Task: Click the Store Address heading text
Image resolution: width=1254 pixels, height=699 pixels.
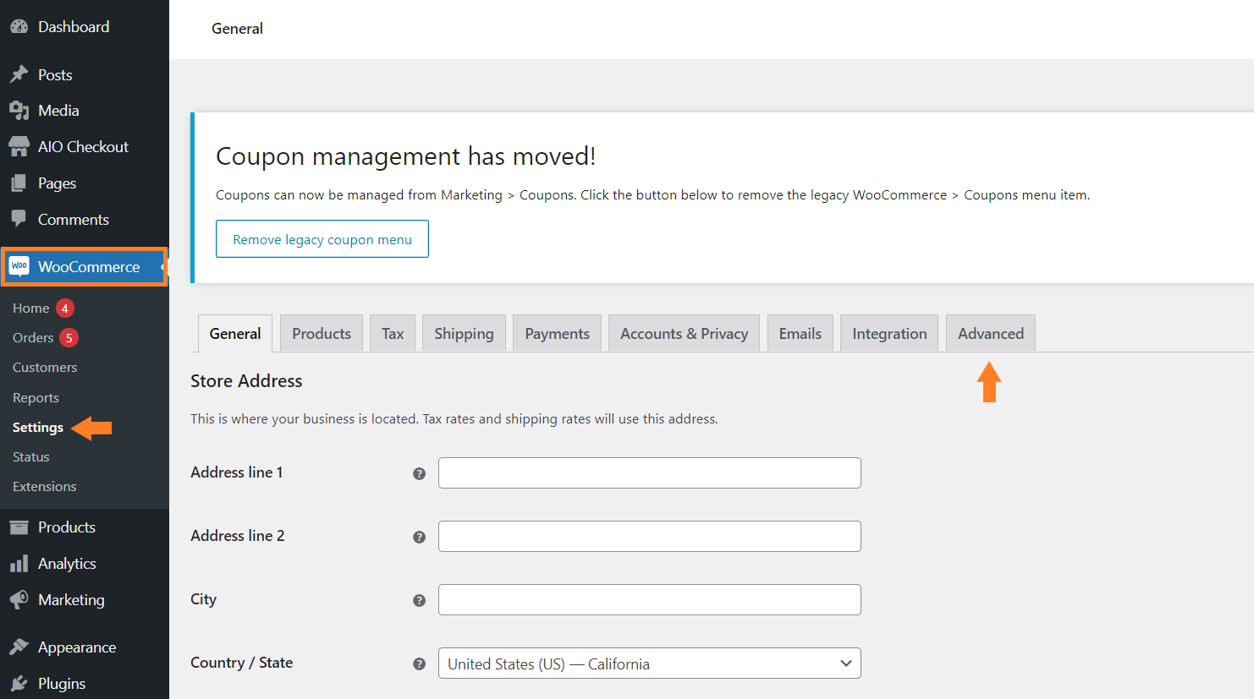Action: [246, 381]
